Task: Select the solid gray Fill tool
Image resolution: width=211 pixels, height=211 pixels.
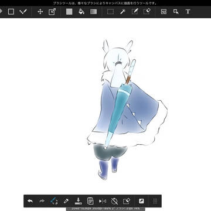Action: pos(69,12)
